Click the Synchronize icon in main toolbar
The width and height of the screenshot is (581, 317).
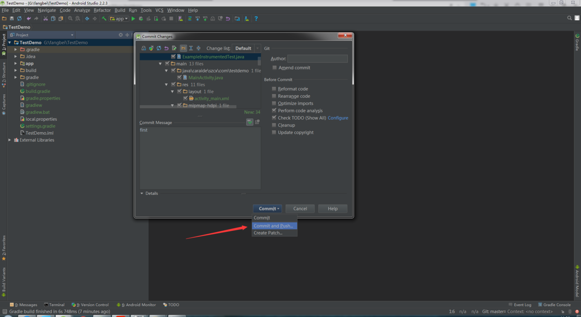point(19,19)
